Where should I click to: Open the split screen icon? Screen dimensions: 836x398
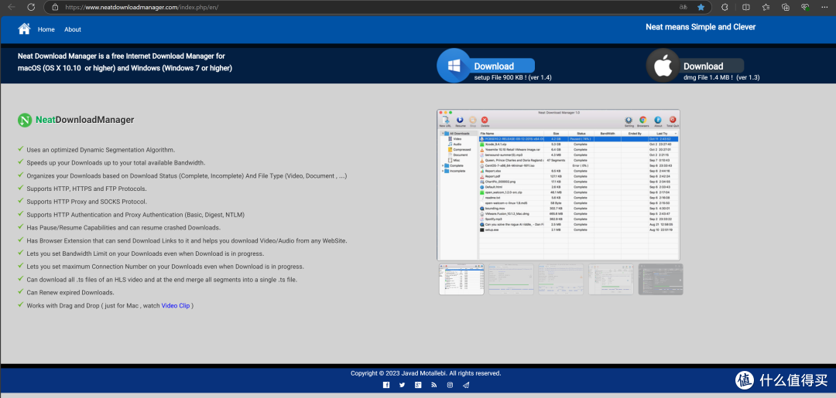tap(746, 8)
